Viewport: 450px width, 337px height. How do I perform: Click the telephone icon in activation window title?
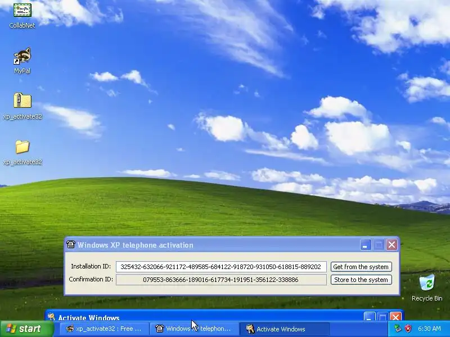[x=71, y=244]
